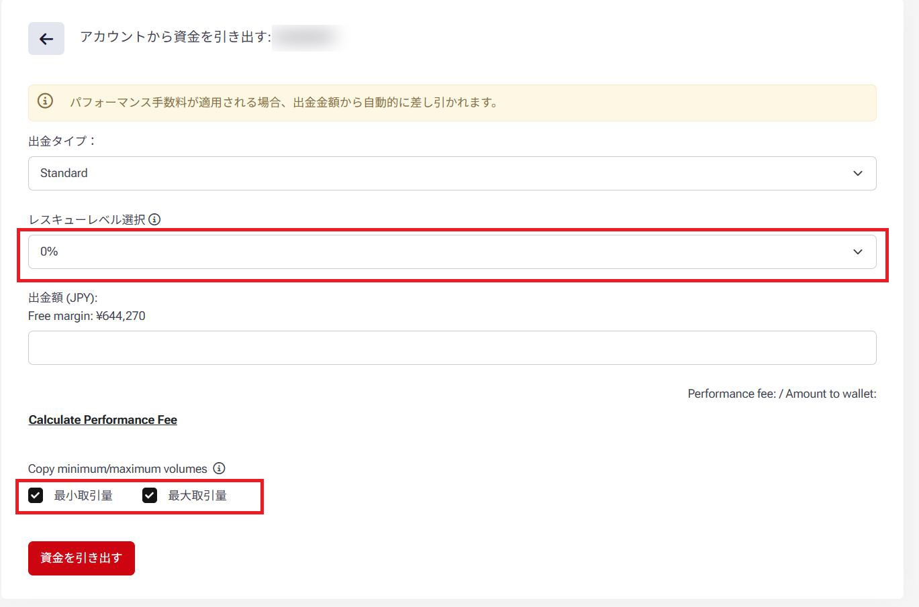Click info icon beside Copy minimum/maximum volumes
Image resolution: width=919 pixels, height=607 pixels.
click(x=219, y=468)
